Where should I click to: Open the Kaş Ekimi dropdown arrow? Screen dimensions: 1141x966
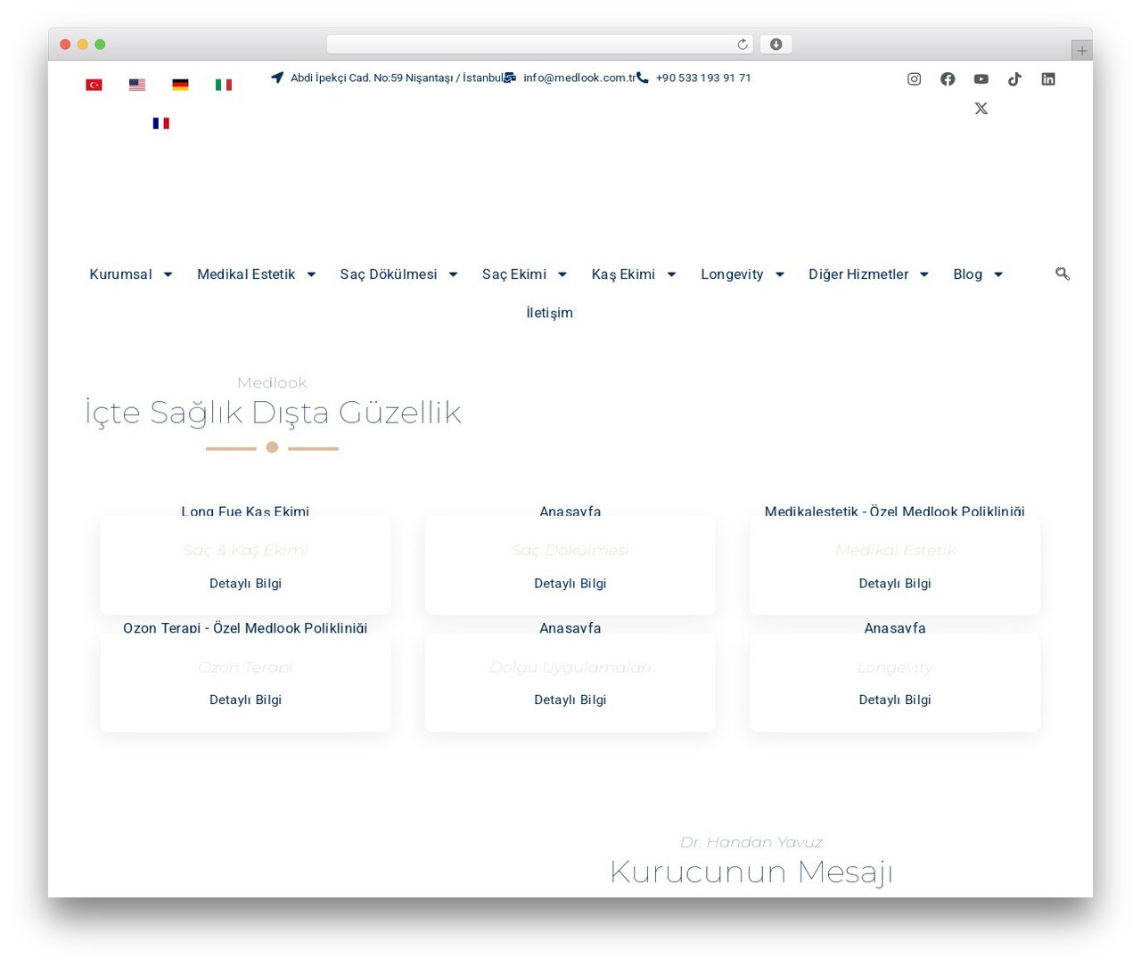[671, 274]
